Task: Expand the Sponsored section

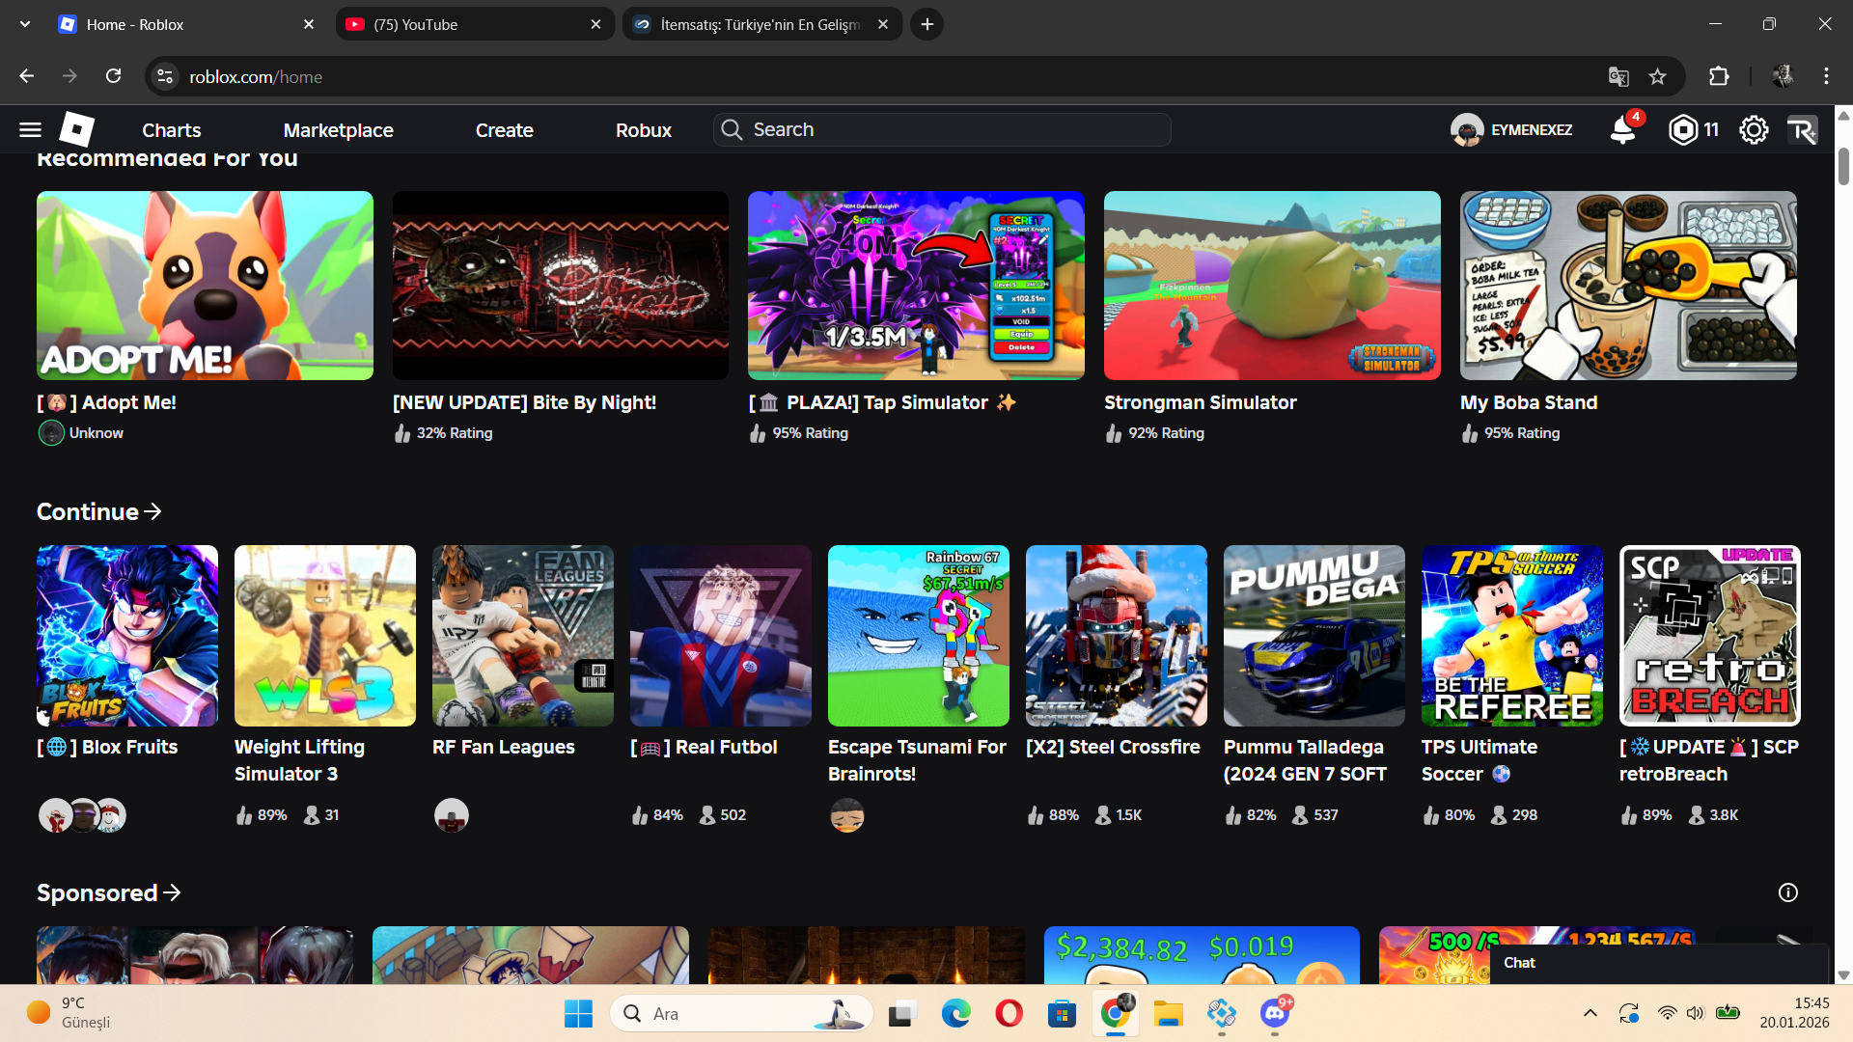Action: [109, 892]
